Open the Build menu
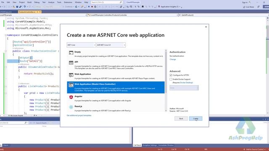 click(29, 3)
